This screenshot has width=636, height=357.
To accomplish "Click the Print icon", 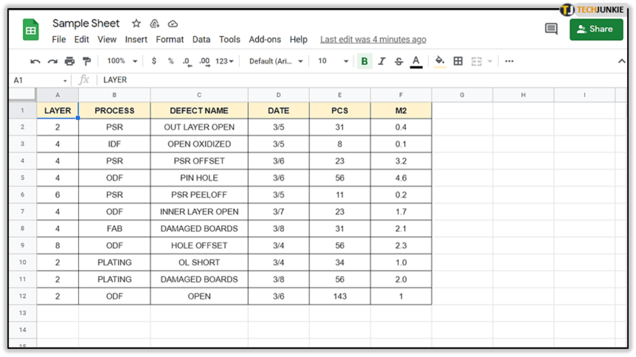I will coord(70,60).
